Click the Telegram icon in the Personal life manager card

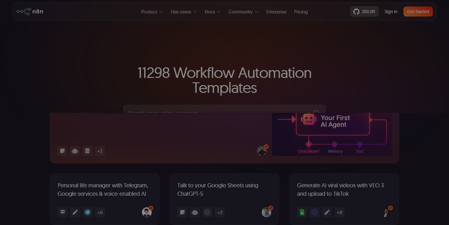click(88, 212)
